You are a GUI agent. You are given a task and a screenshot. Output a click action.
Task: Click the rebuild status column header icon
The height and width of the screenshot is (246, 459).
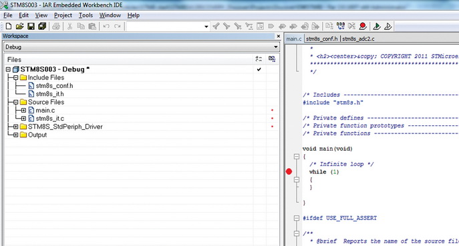pyautogui.click(x=272, y=59)
